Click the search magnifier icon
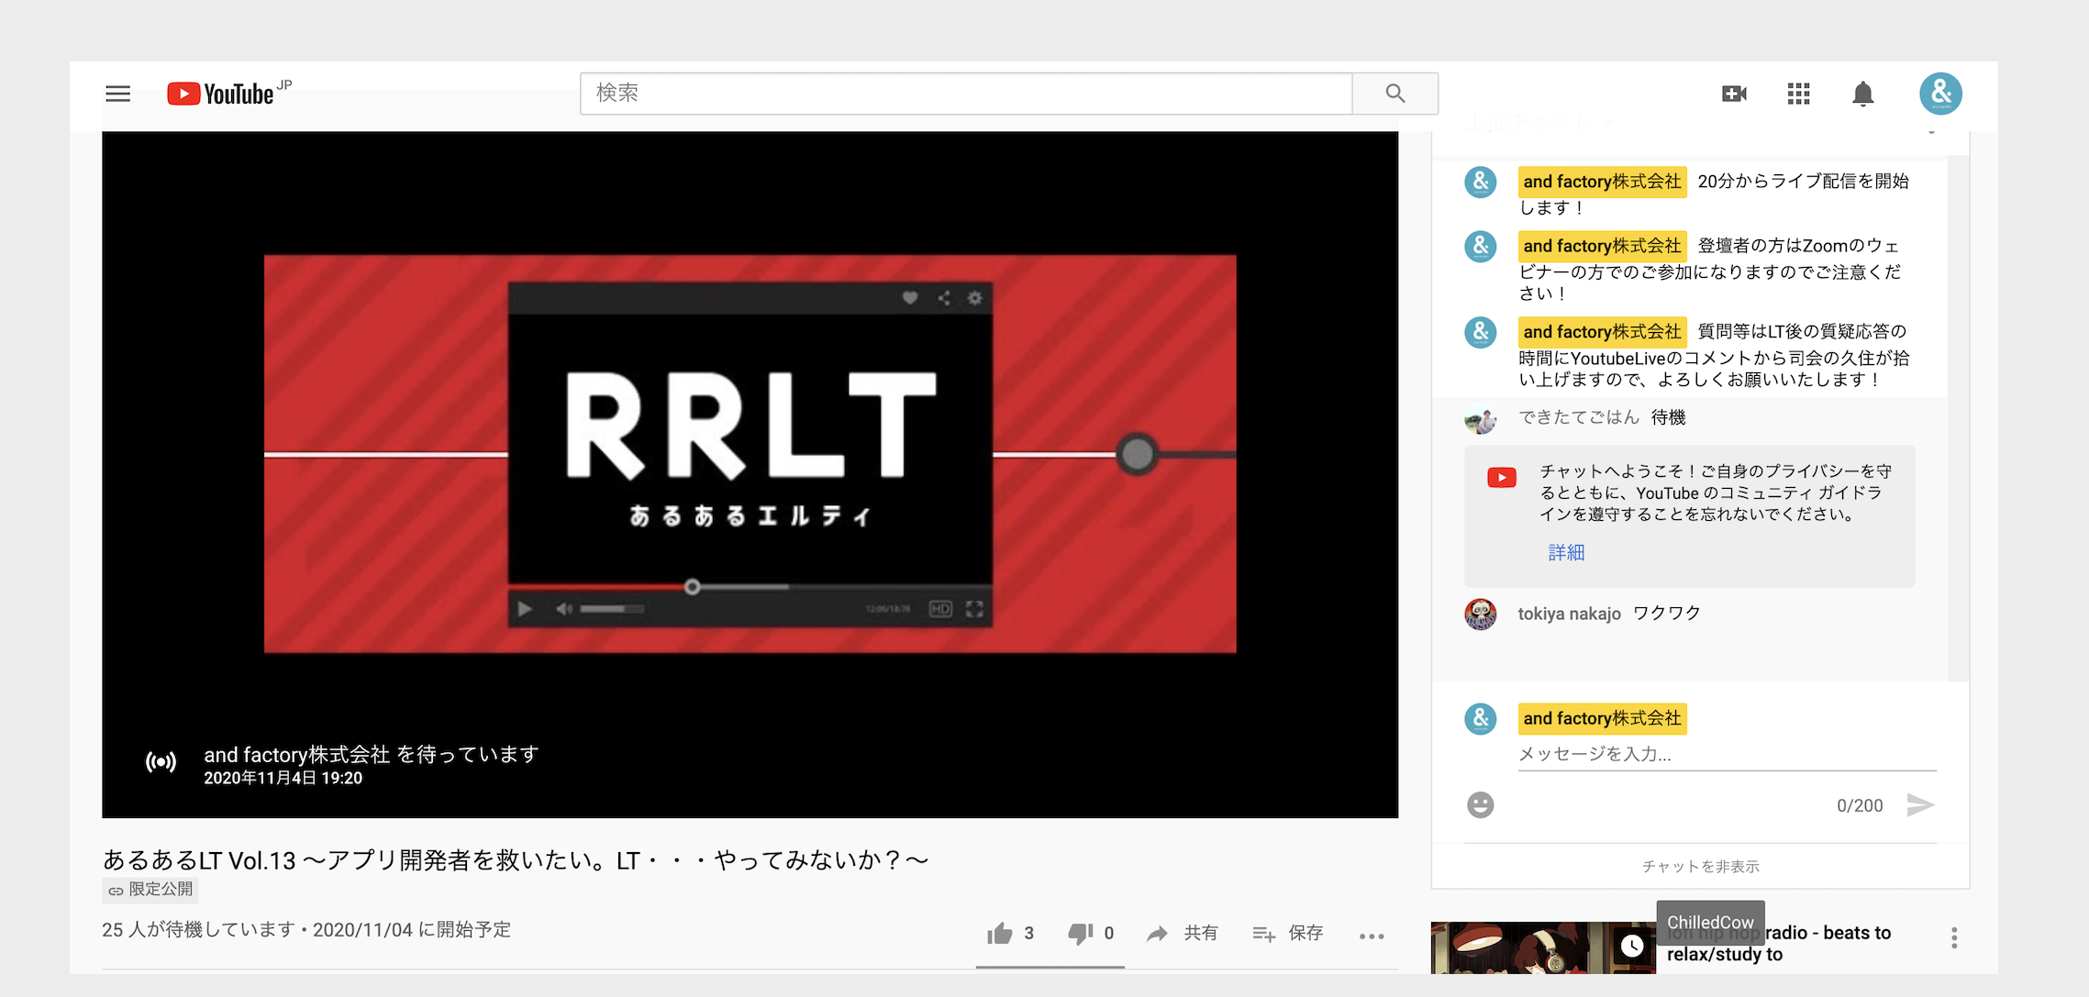This screenshot has width=2089, height=997. click(1394, 93)
